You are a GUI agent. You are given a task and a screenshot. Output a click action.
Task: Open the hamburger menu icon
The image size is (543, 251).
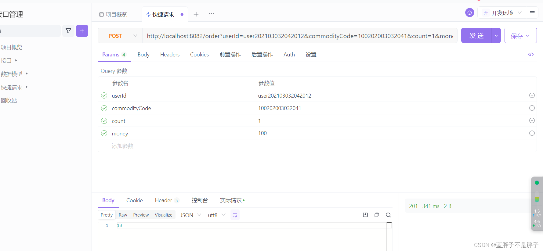click(532, 13)
